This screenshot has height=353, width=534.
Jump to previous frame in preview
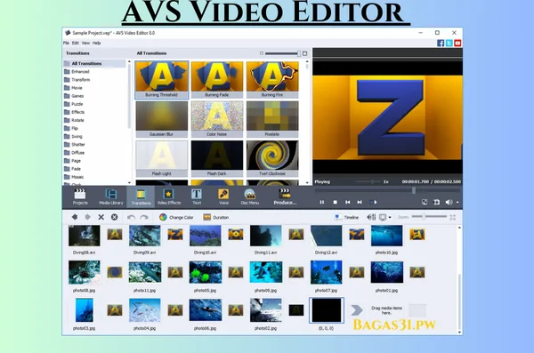coord(347,202)
